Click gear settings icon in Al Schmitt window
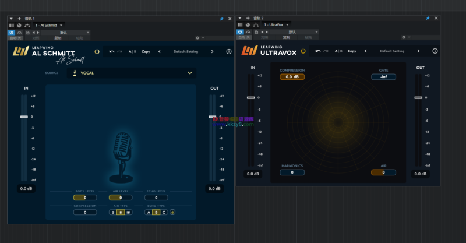 197,38
